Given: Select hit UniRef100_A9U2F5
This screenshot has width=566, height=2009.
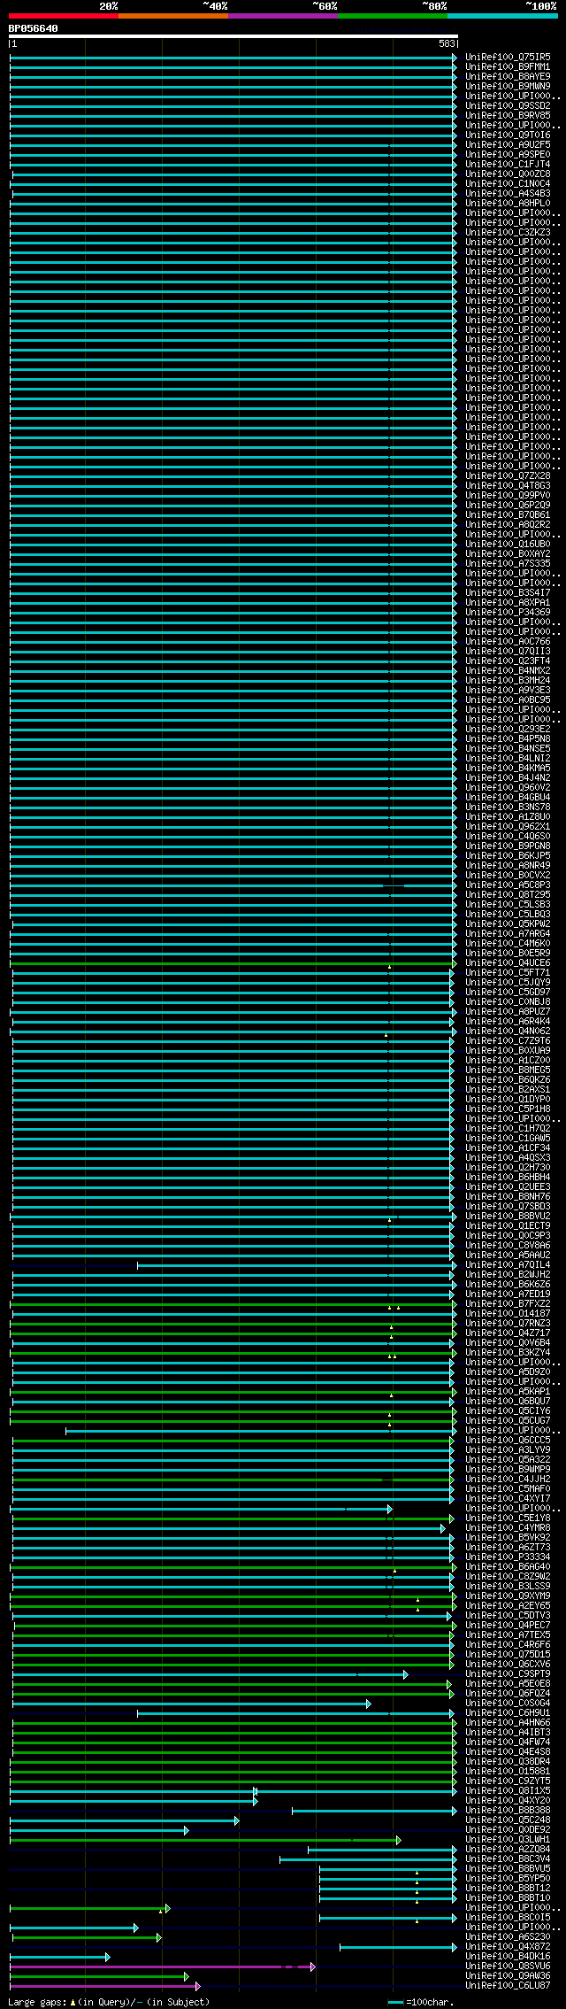Looking at the screenshot, I should click(x=508, y=144).
